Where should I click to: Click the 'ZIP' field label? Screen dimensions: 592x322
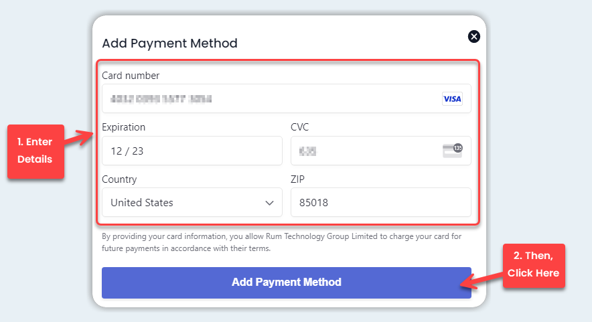coord(298,179)
